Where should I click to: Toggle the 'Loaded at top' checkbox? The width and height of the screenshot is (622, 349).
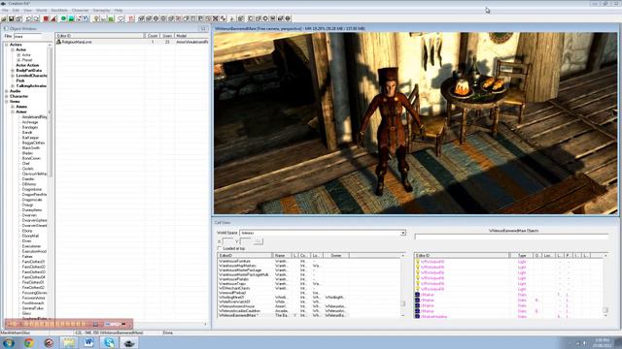[x=219, y=248]
